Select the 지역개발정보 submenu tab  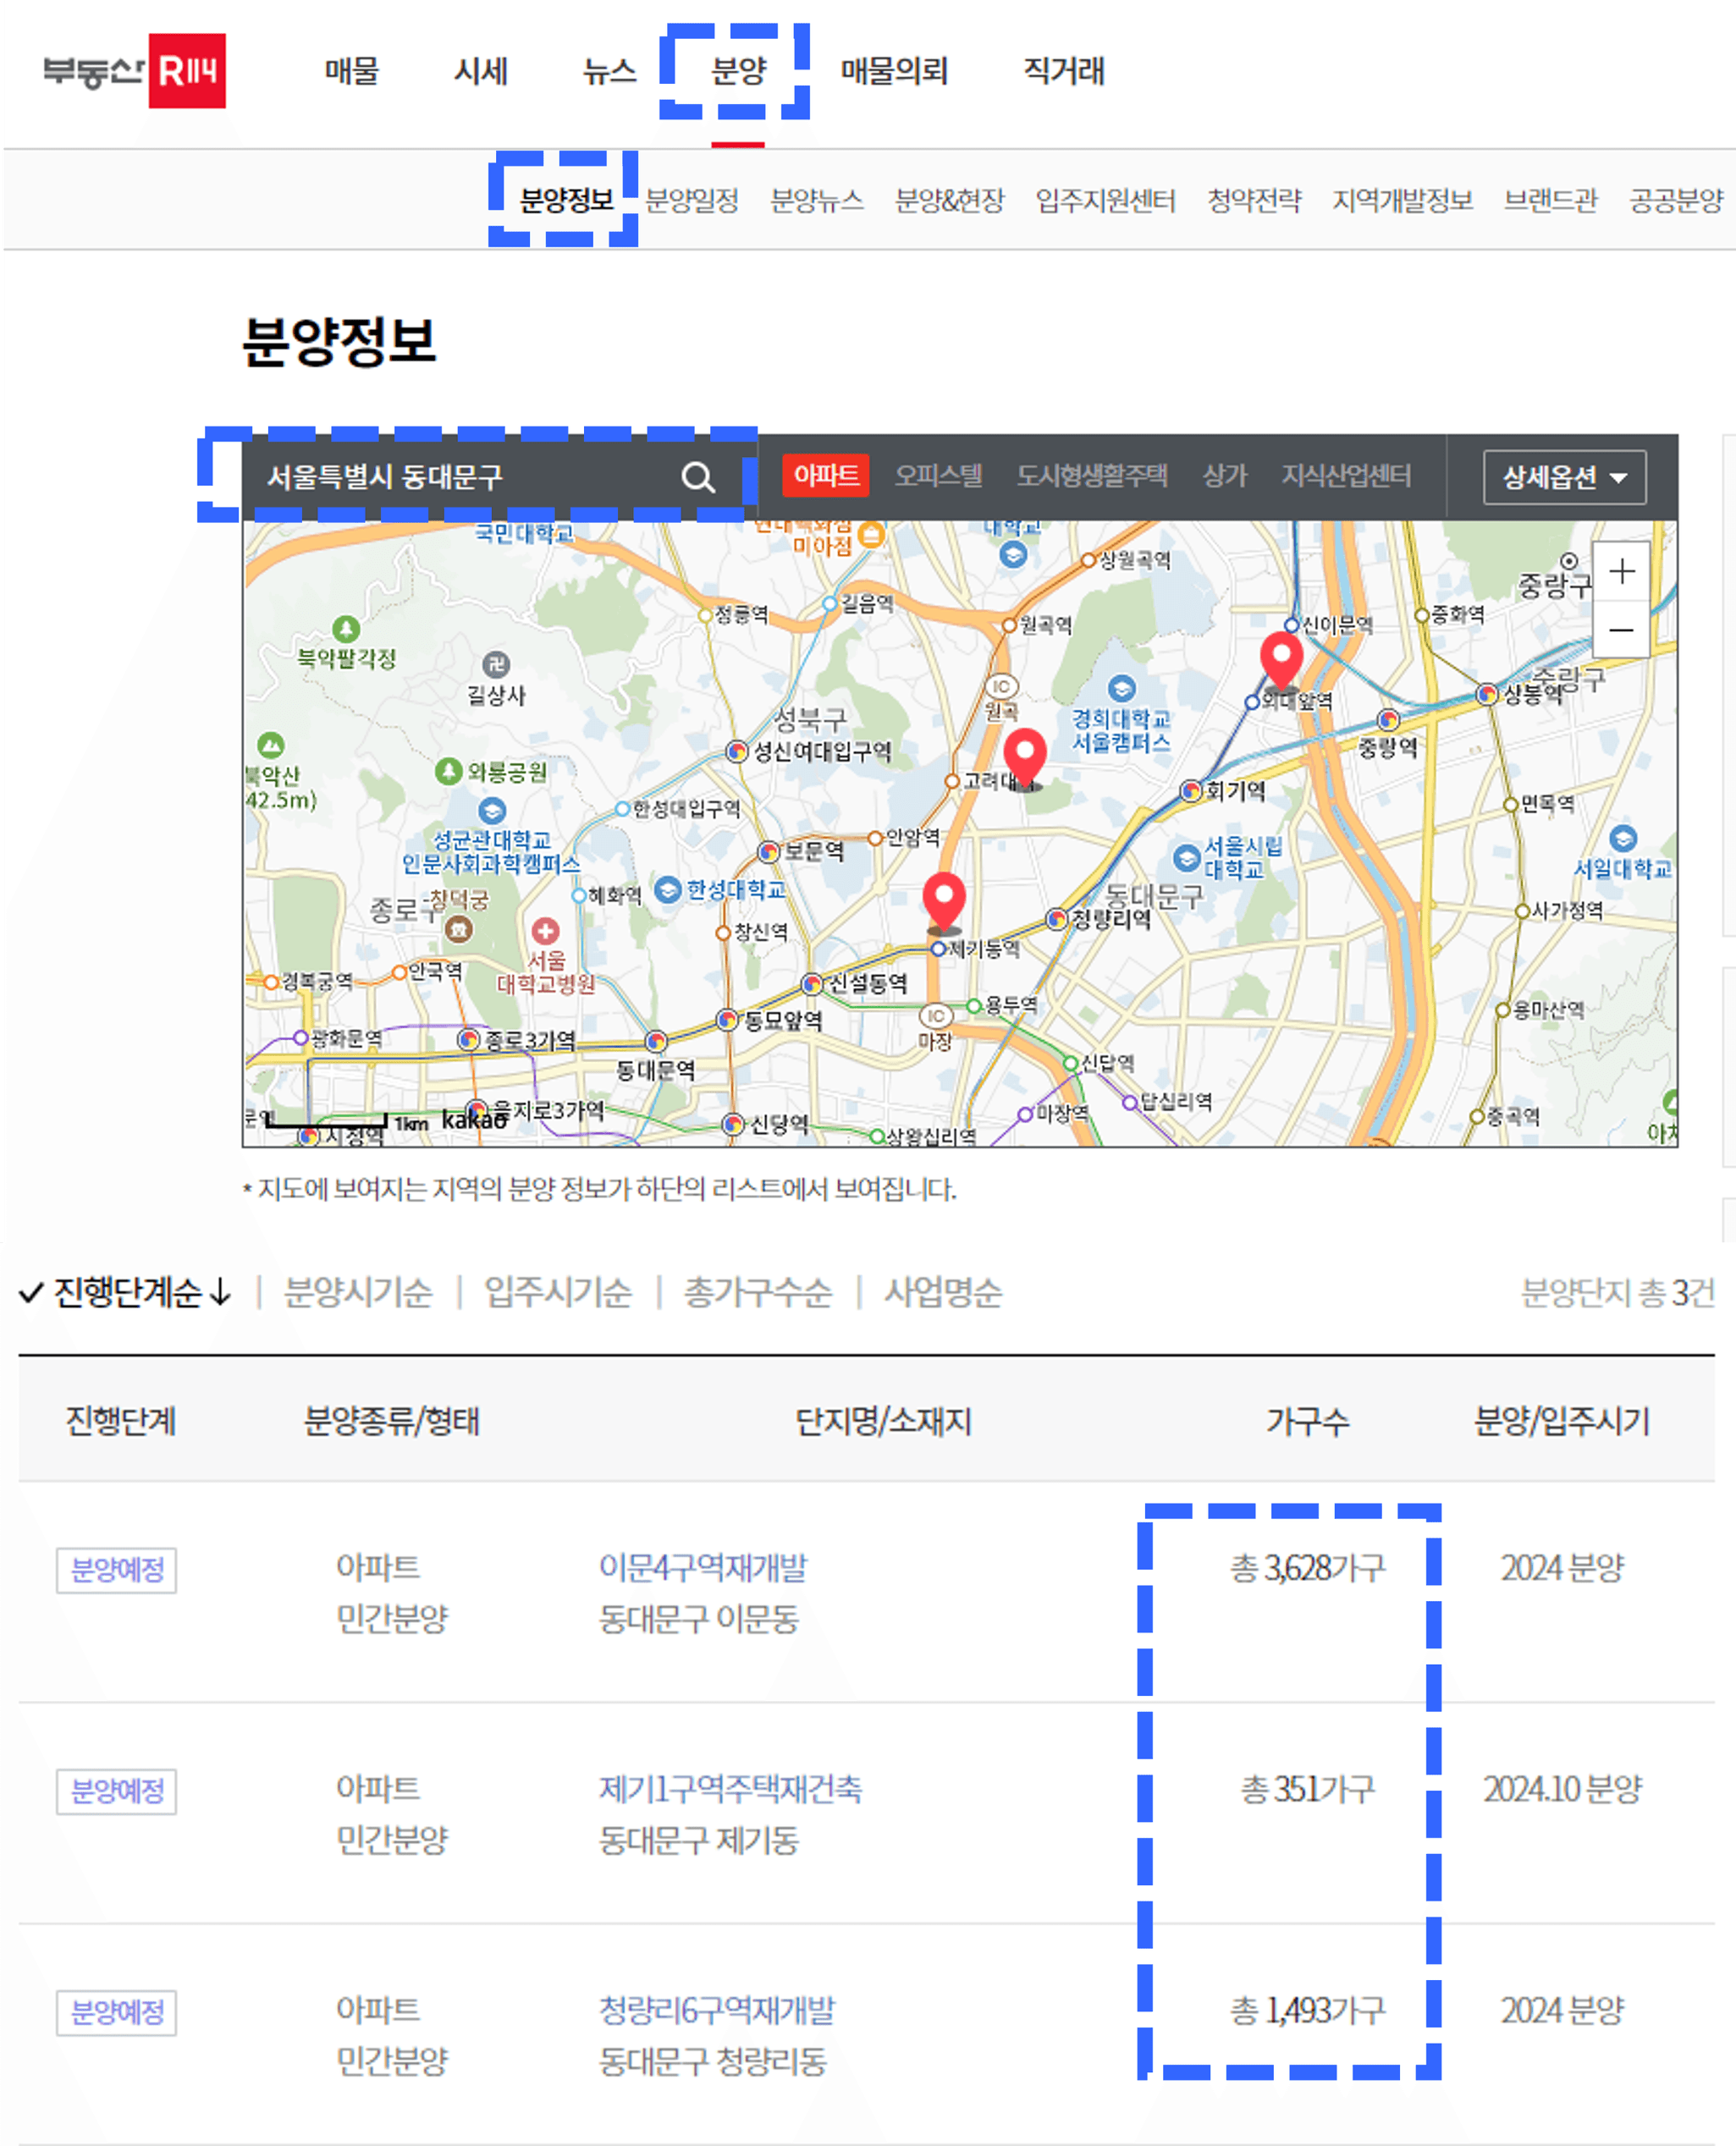[1402, 200]
